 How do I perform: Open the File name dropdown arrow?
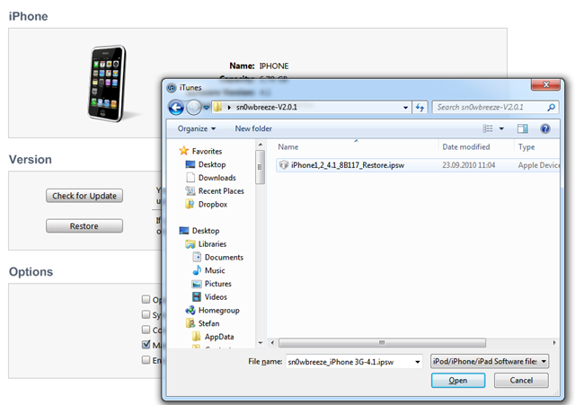pyautogui.click(x=418, y=362)
